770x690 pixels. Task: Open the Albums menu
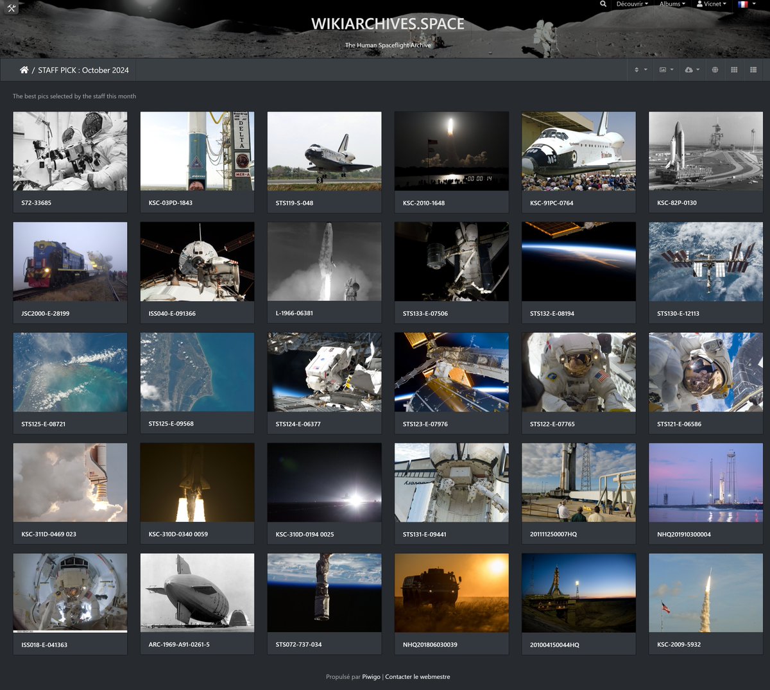pos(671,4)
